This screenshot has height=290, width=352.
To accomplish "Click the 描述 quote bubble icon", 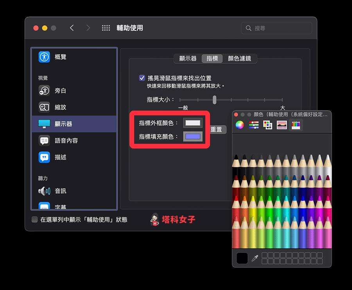I will point(44,157).
